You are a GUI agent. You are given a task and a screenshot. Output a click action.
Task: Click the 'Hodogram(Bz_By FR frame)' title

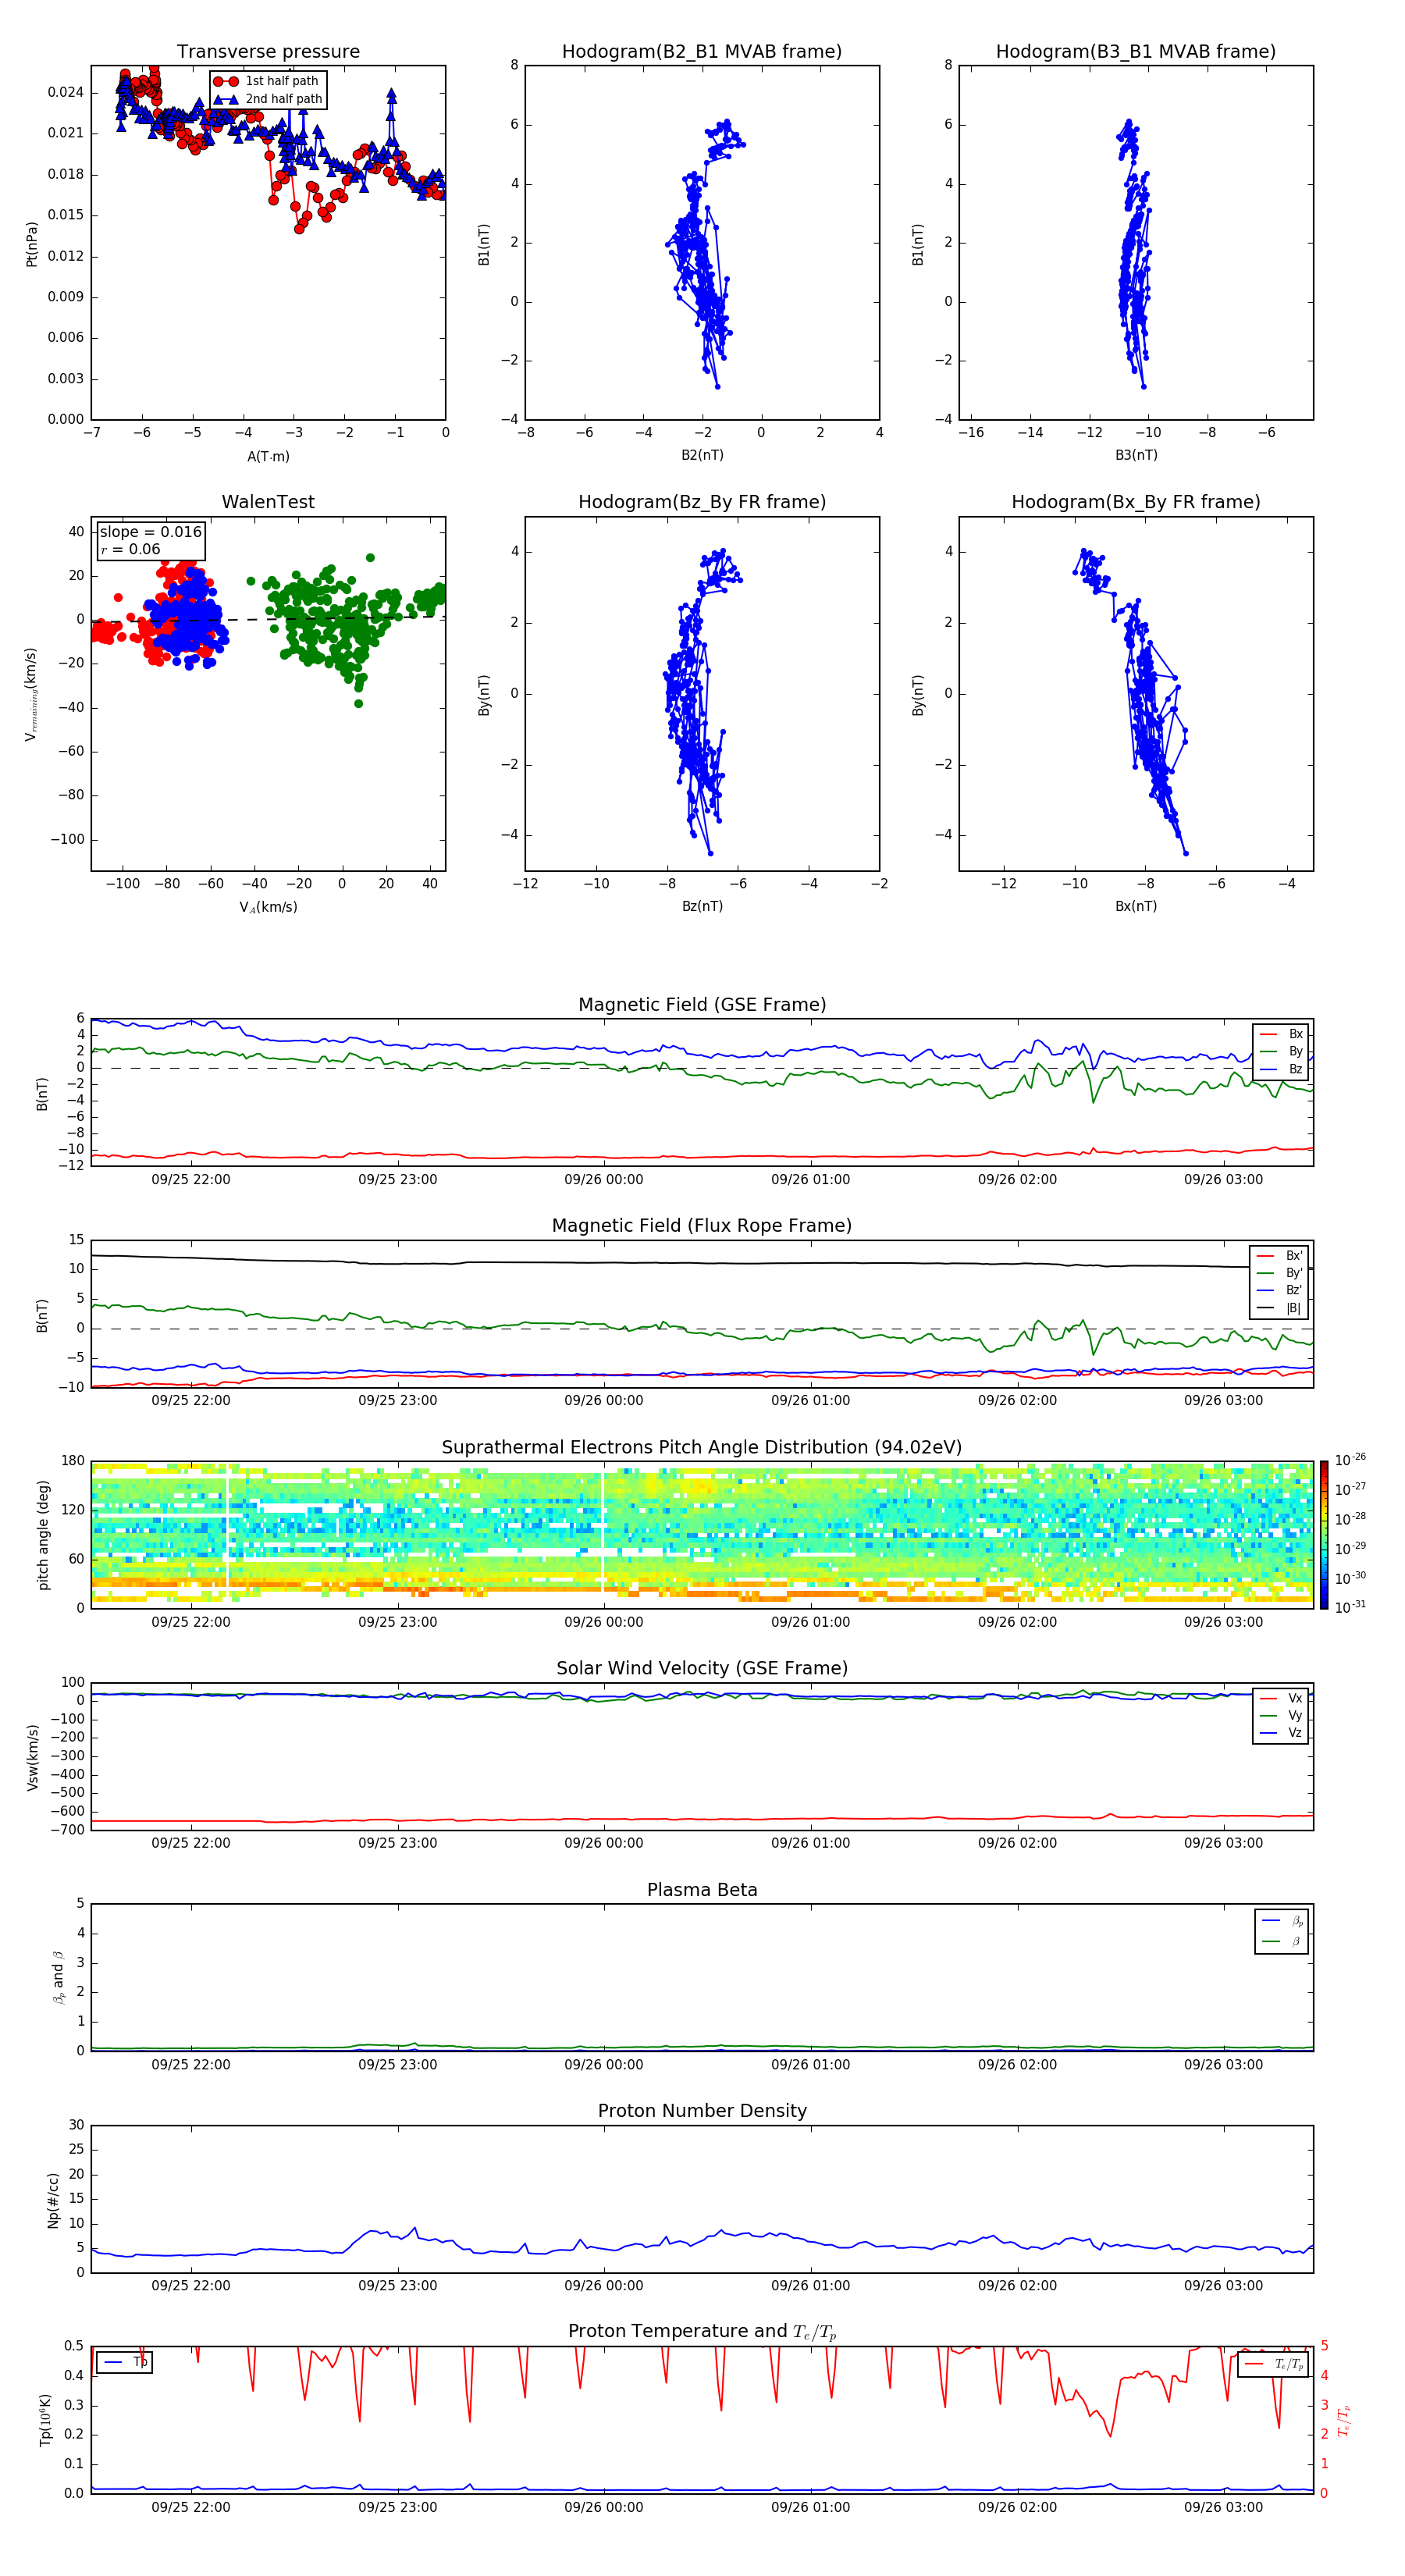click(x=702, y=502)
